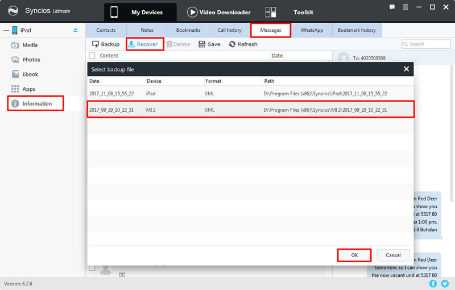
Task: Select backup 2017_09_29_10_22_31 row
Action: pos(251,110)
